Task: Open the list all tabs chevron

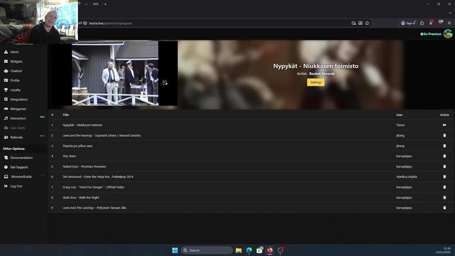Action: coord(450,13)
